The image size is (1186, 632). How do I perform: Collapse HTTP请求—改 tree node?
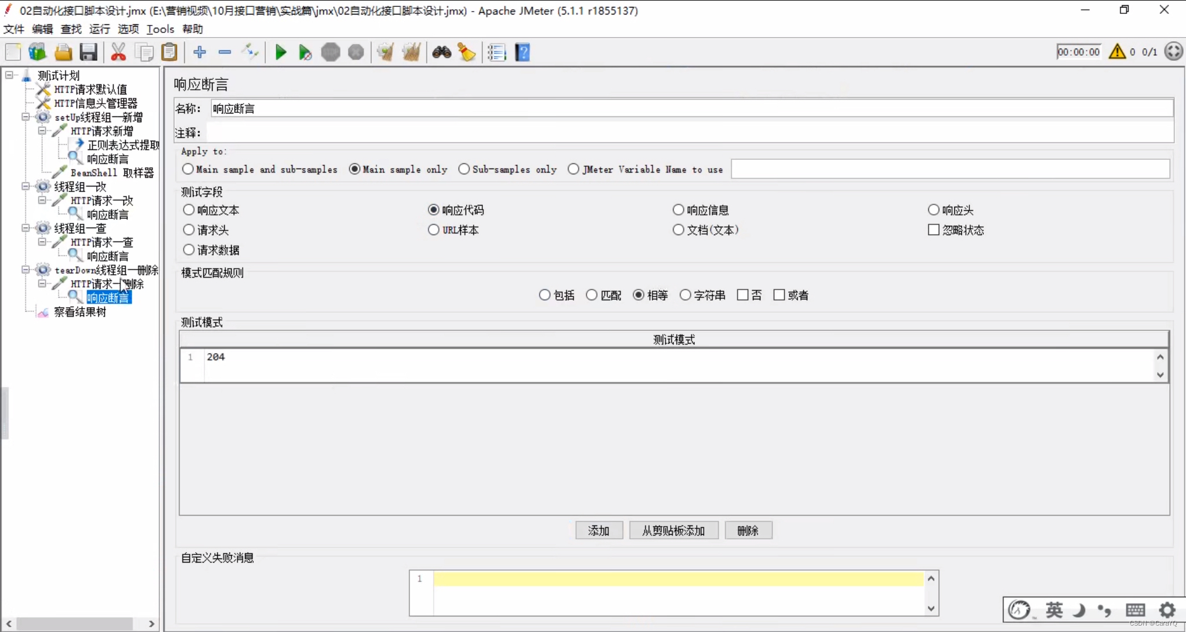click(x=42, y=200)
